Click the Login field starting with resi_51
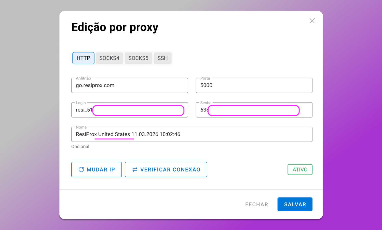This screenshot has height=230, width=382. (129, 110)
